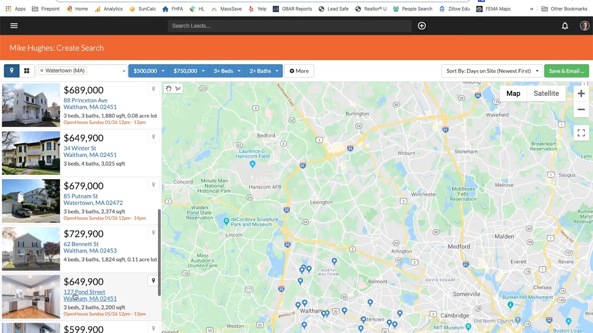The height and width of the screenshot is (333, 593).
Task: Open 88 Princeton Ave listing link
Action: [x=90, y=104]
